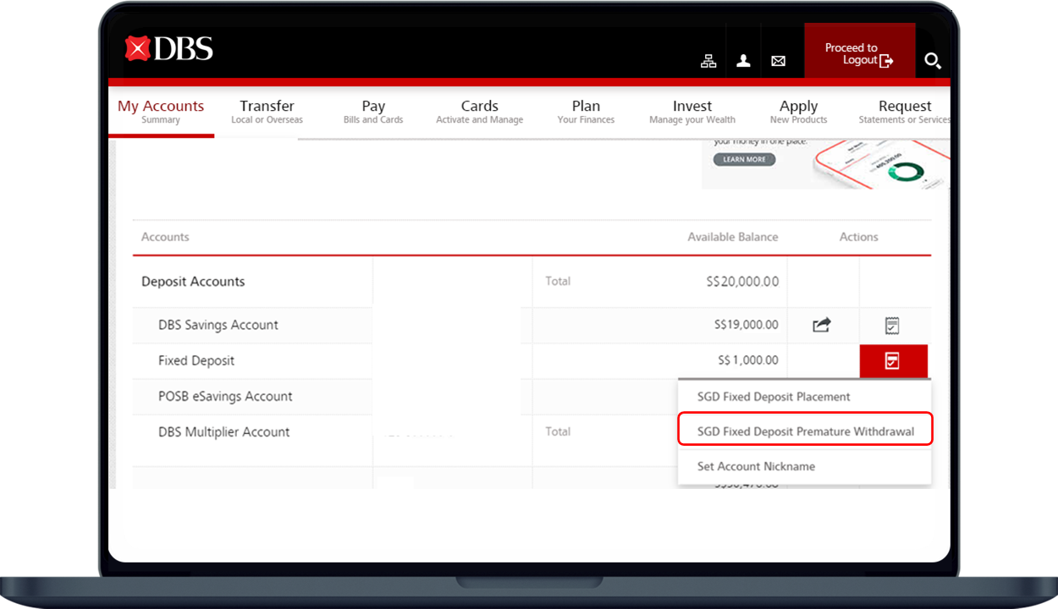Switch to My Accounts tab
Viewport: 1058px width, 609px height.
click(x=161, y=111)
